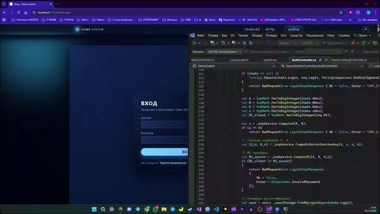380x214 pixels.
Task: Open the Вид menu
Action: 224,36
